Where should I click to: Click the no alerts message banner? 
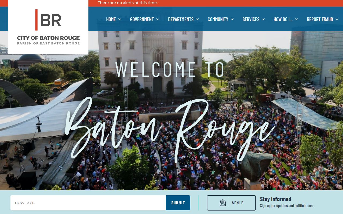[128, 3]
